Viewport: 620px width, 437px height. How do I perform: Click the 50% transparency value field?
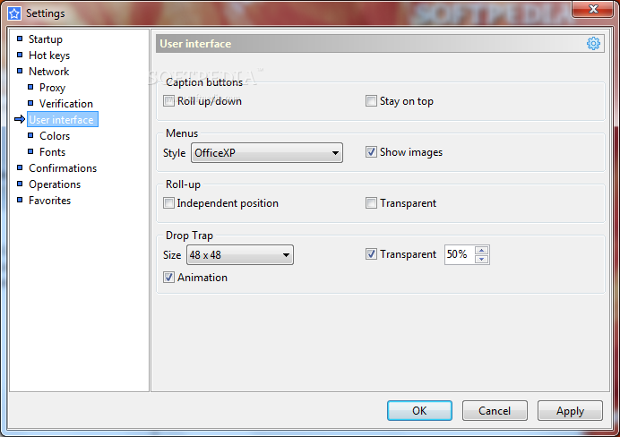coord(460,254)
